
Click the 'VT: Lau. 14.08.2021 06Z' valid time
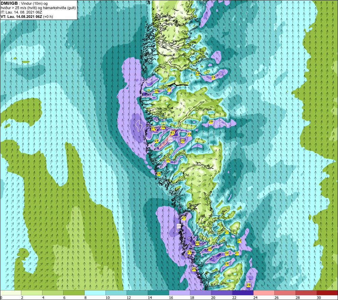[x=21, y=17]
